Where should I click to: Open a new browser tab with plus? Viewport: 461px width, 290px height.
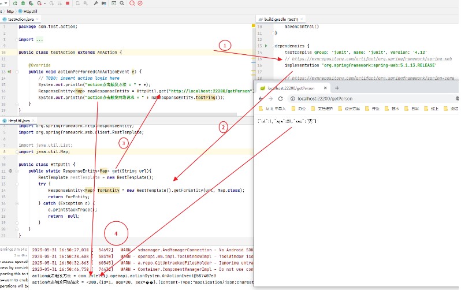coord(337,88)
